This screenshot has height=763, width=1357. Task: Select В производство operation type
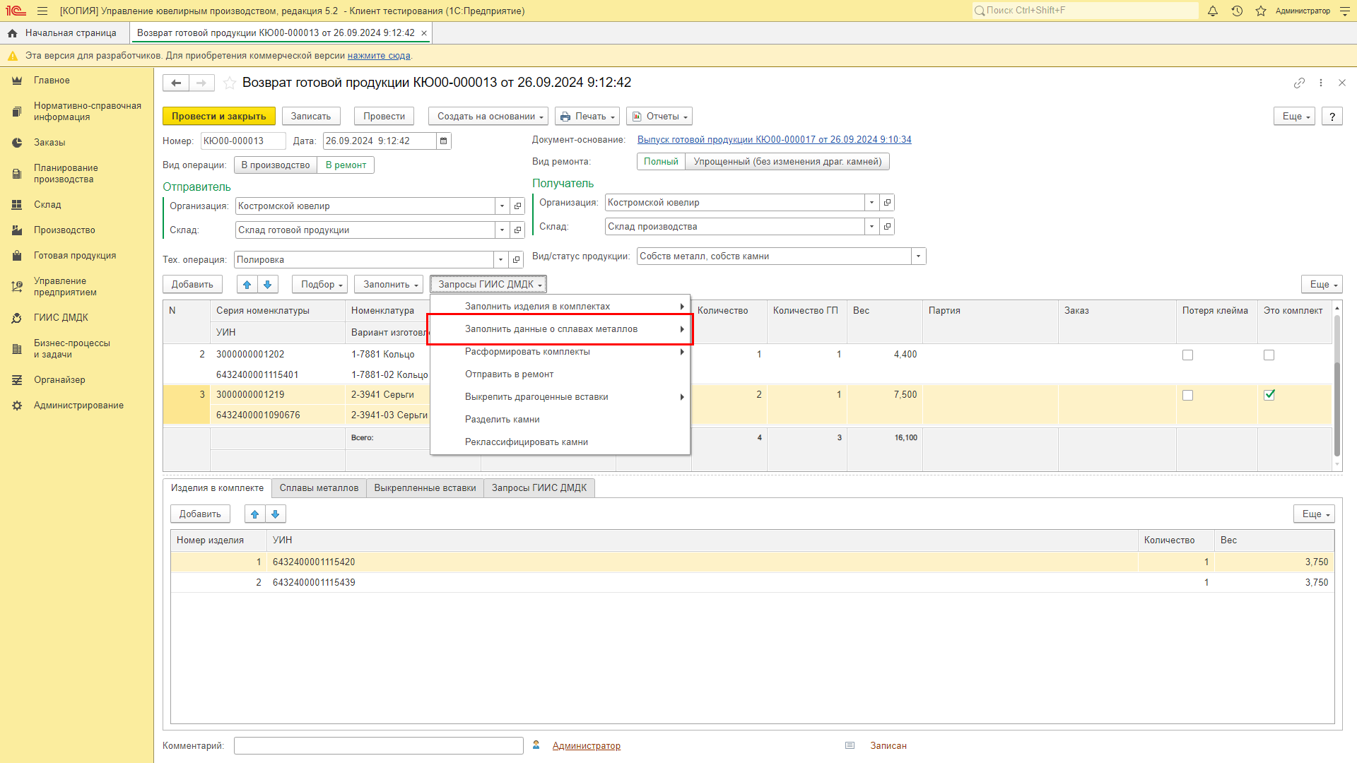(x=276, y=165)
